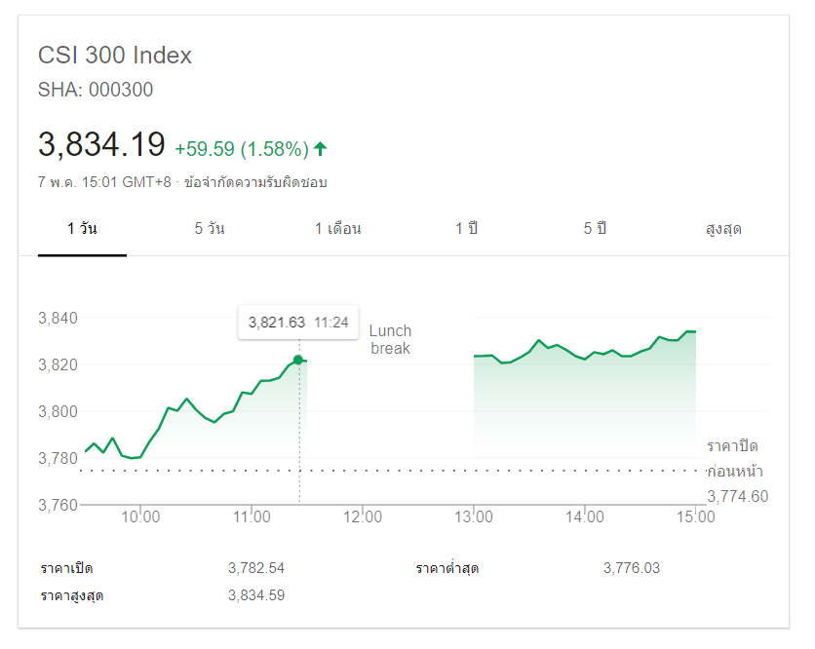This screenshot has width=815, height=649.
Task: Click the +59.59 (1.58%) change value
Action: point(242,149)
